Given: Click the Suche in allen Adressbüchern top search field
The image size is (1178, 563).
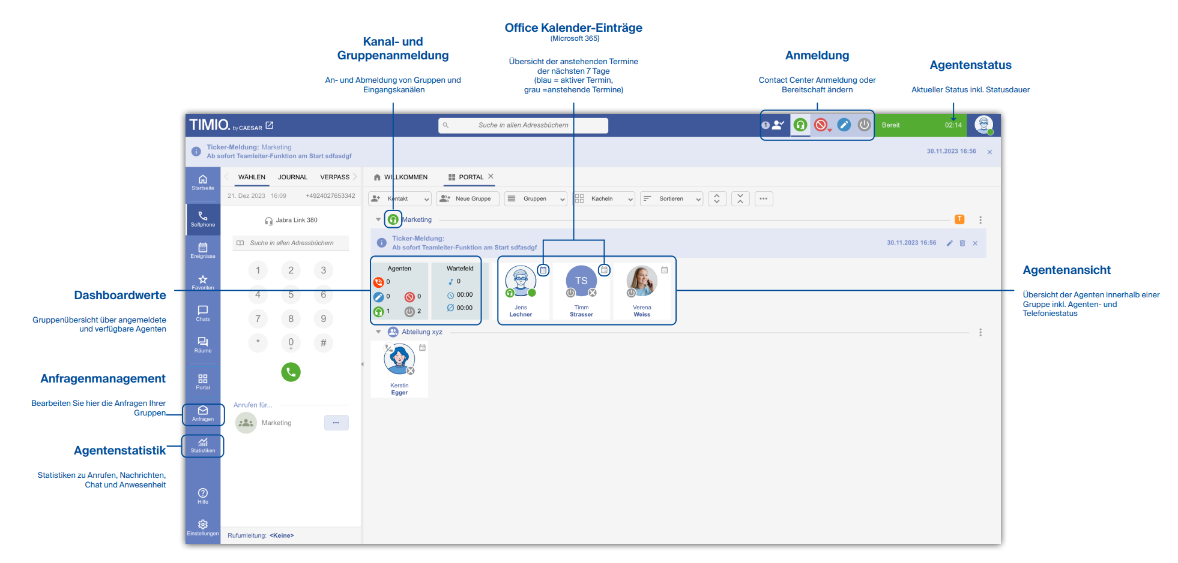Looking at the screenshot, I should click(523, 125).
